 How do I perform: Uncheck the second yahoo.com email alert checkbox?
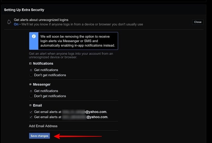31,117
